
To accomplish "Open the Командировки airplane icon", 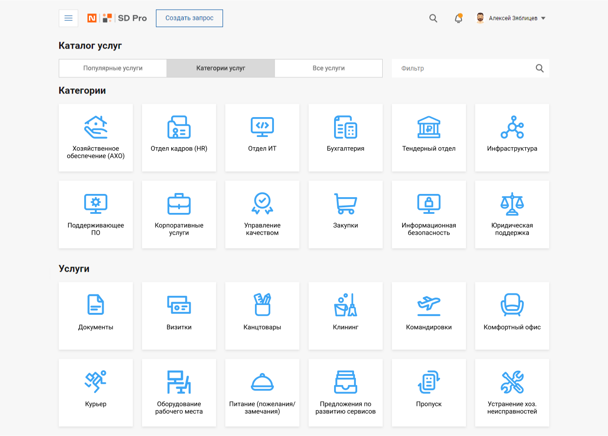I will point(428,305).
